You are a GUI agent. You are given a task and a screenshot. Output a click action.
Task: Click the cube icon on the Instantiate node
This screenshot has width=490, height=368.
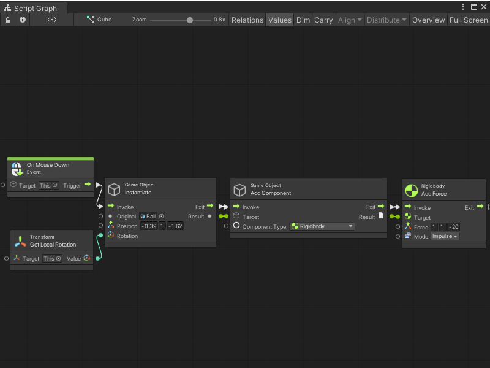point(115,189)
